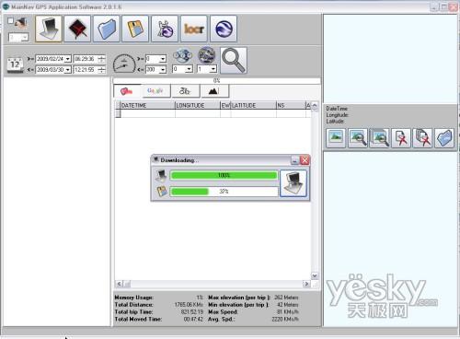The image size is (460, 339).
Task: Launch the Google Earth globe icon
Action: tap(224, 29)
